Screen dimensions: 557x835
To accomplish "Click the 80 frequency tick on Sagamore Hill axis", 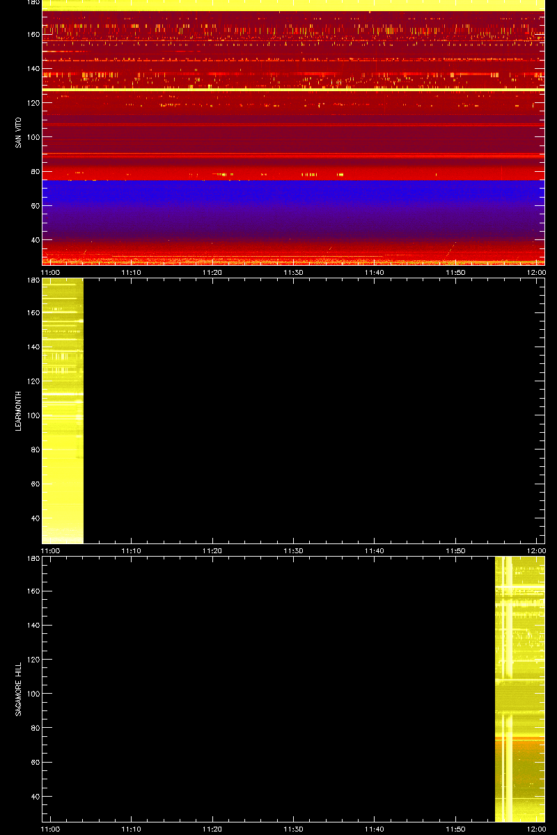I will point(35,728).
